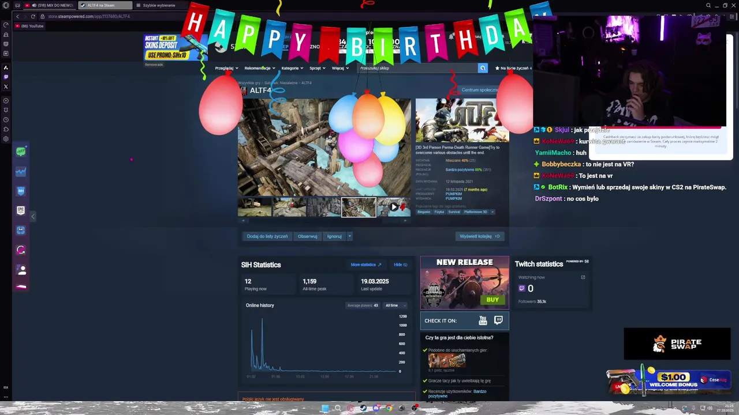This screenshot has height=415, width=739.
Task: Click the Fizyka tag
Action: 439,212
